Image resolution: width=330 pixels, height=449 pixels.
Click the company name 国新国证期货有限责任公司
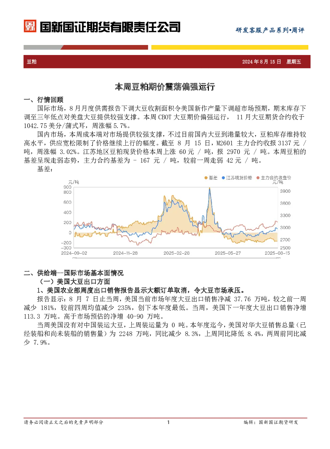(x=110, y=27)
